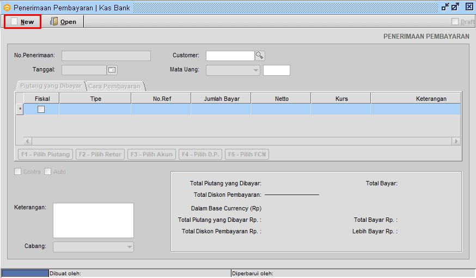Switch to Piutang yang Dibayar tab
This screenshot has height=278, width=476.
click(51, 86)
